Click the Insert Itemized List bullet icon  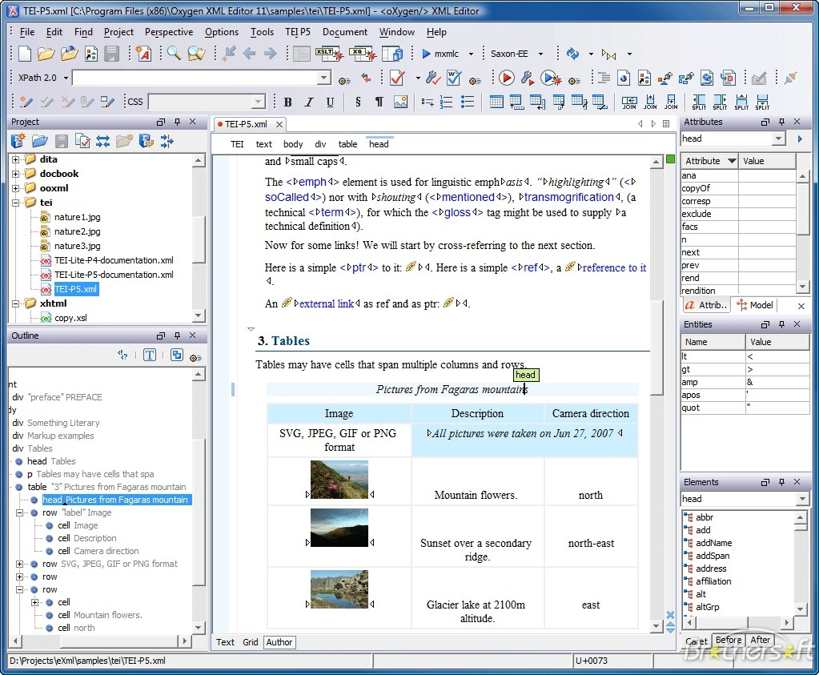coord(468,102)
